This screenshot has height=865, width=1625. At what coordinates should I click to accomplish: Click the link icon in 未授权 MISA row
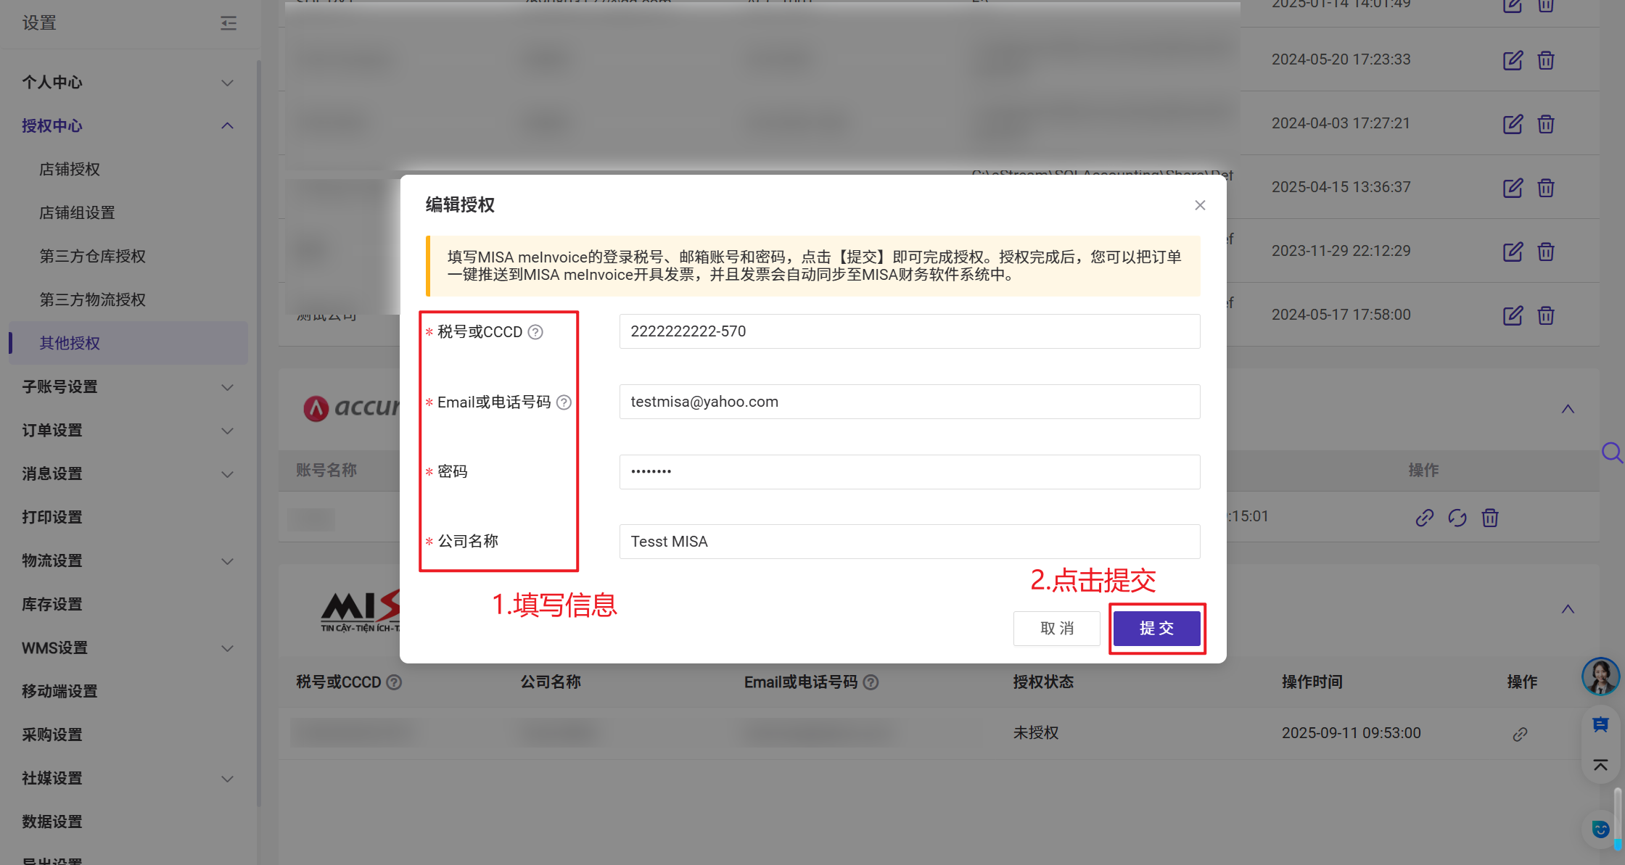pos(1520,734)
